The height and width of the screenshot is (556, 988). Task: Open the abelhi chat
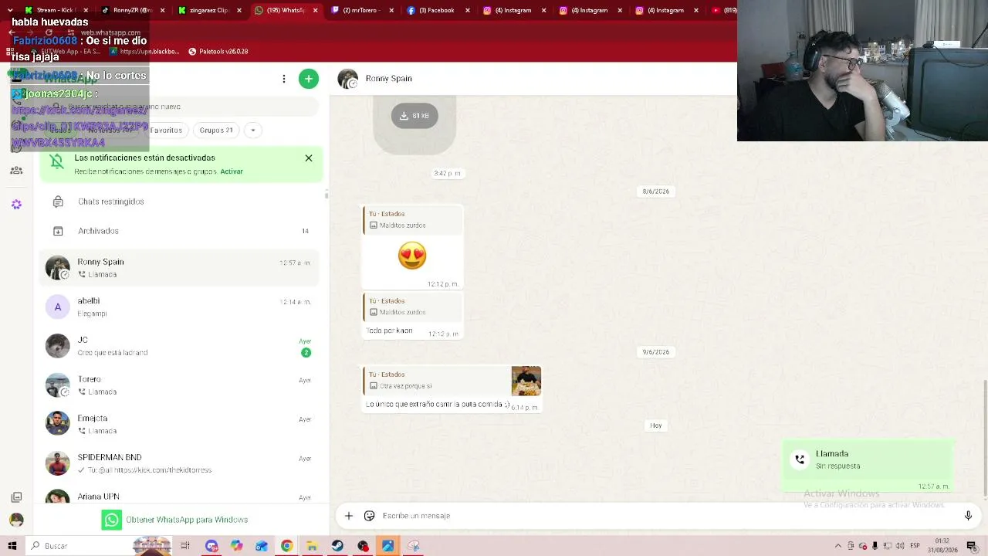[x=179, y=307]
